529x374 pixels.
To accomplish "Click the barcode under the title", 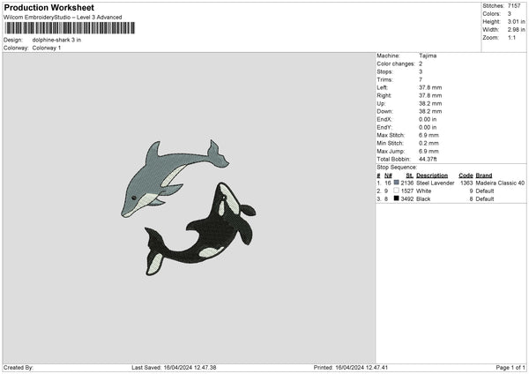I will [69, 27].
